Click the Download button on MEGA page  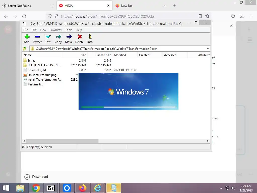pos(36,177)
